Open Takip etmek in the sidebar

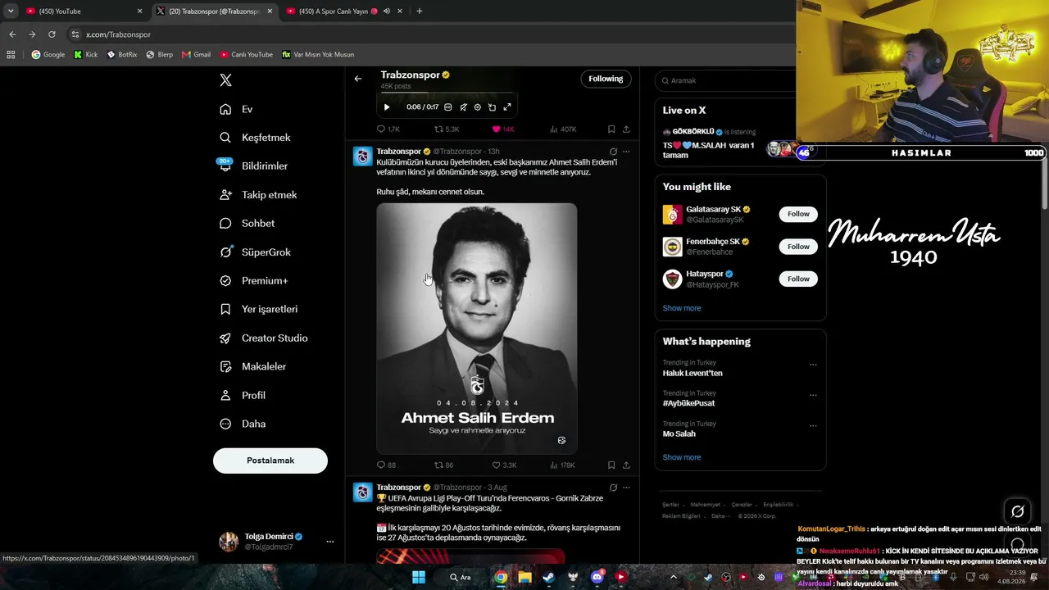click(258, 195)
